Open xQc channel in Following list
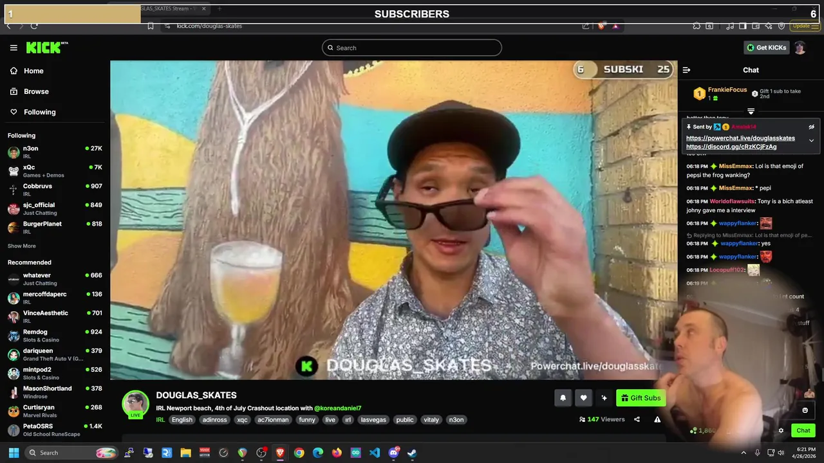 [x=55, y=171]
